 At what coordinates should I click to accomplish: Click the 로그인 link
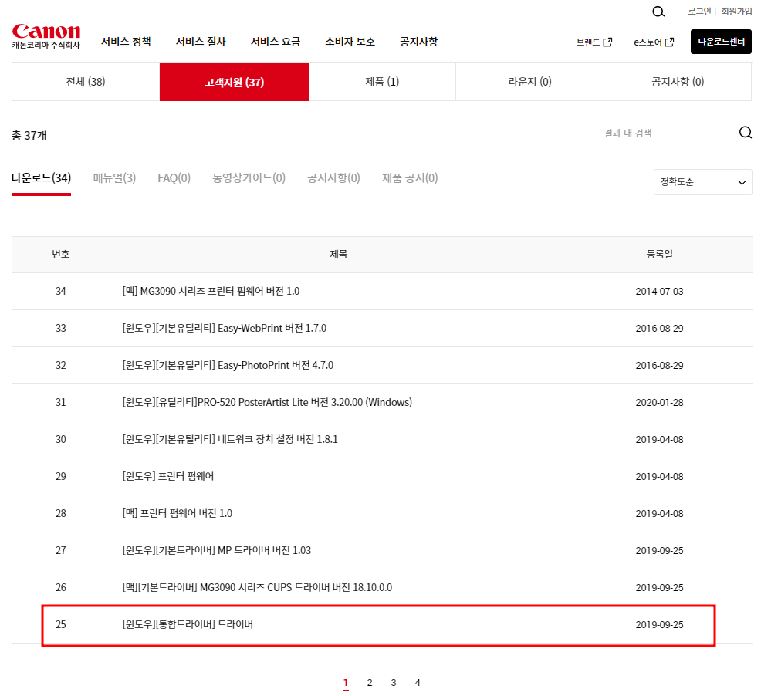coord(699,11)
